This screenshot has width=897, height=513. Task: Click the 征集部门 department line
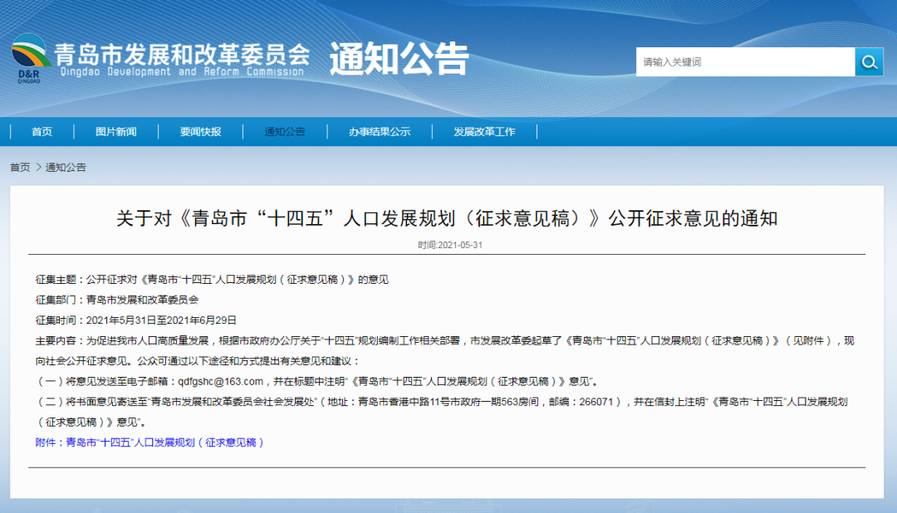[117, 300]
